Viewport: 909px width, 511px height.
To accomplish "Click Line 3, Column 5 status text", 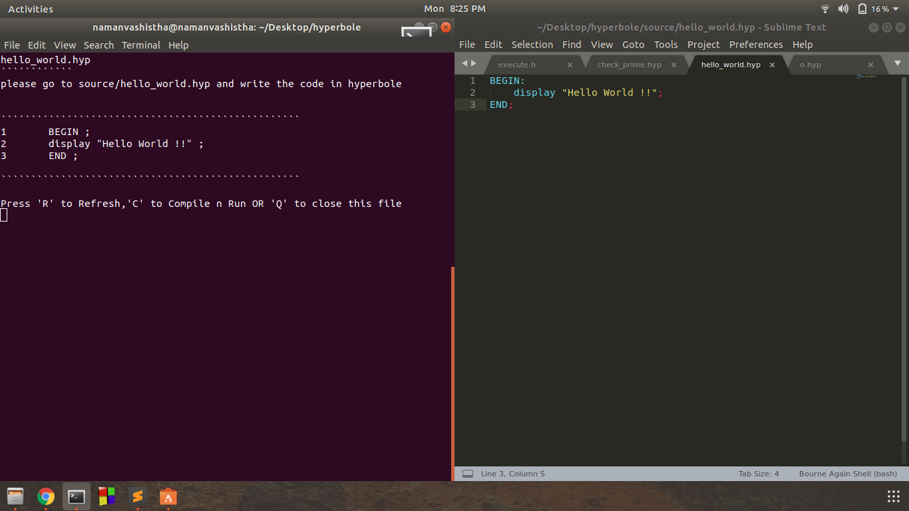I will tap(512, 474).
